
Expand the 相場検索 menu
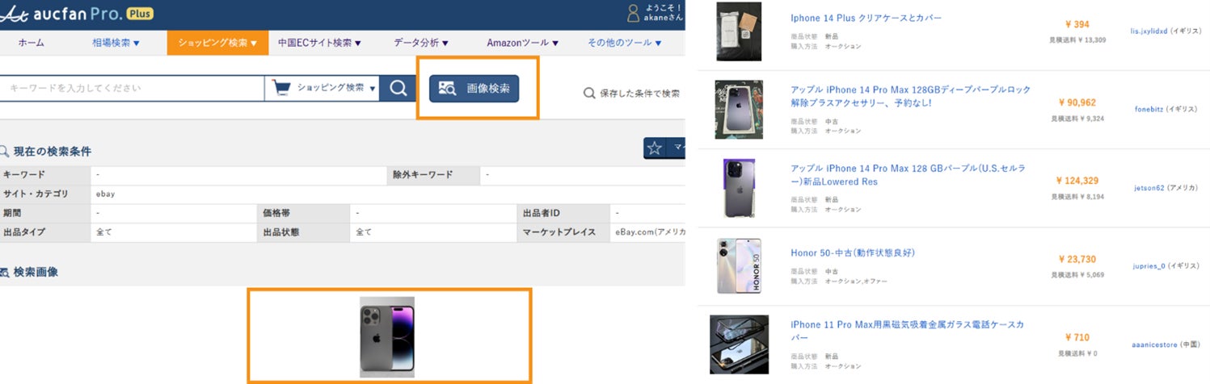[x=116, y=43]
